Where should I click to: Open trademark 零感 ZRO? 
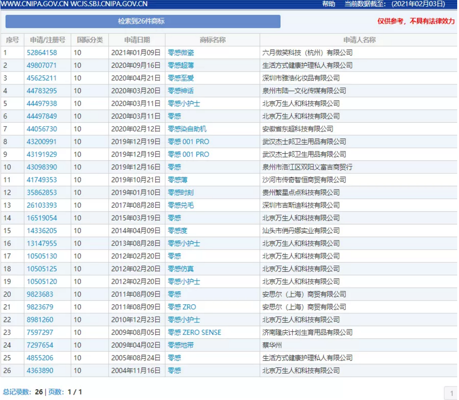182,307
